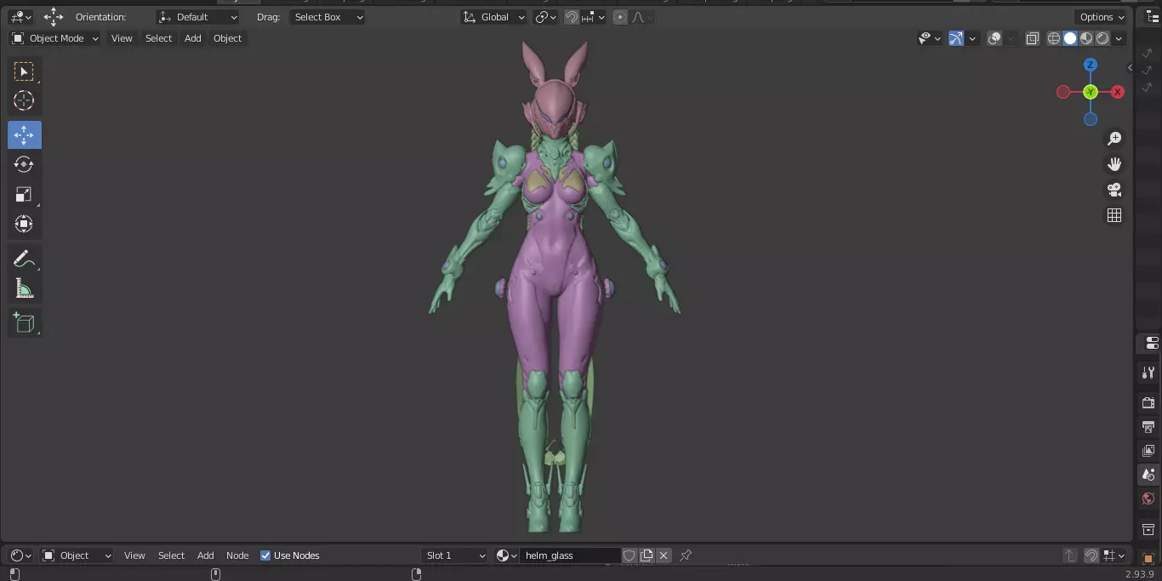Image resolution: width=1162 pixels, height=581 pixels.
Task: Unlink helm_glass material with X button
Action: tap(664, 555)
